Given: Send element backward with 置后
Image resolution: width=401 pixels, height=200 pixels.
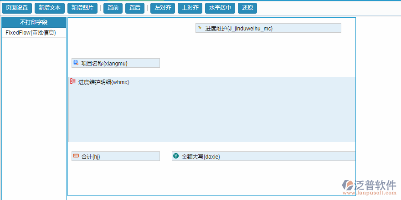Looking at the screenshot, I should click(x=135, y=8).
